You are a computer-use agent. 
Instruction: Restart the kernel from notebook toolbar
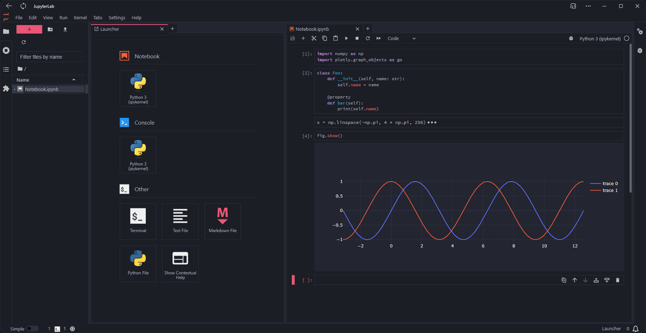point(368,39)
